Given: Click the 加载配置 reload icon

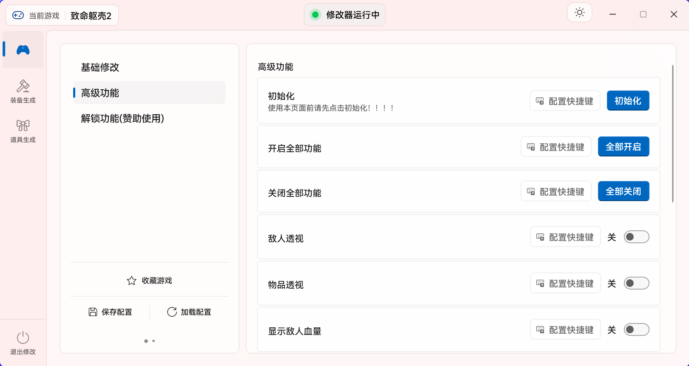Looking at the screenshot, I should click(x=172, y=312).
